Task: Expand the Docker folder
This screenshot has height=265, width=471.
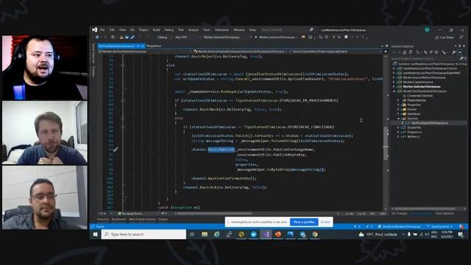Action: point(398,110)
